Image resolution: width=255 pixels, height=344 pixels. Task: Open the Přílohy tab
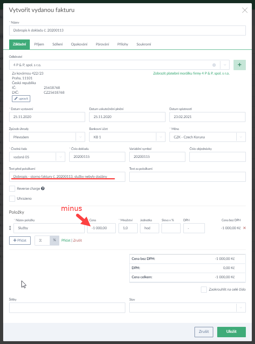(123, 44)
